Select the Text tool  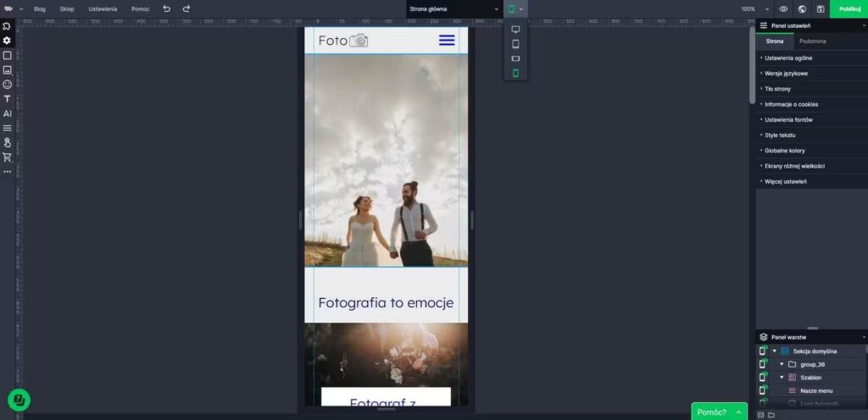[7, 99]
